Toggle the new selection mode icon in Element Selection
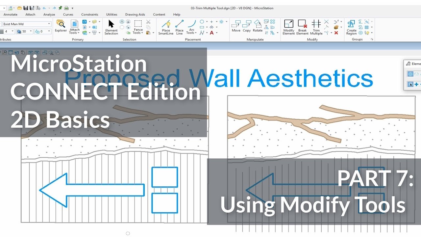This screenshot has height=237, width=421. click(x=410, y=85)
